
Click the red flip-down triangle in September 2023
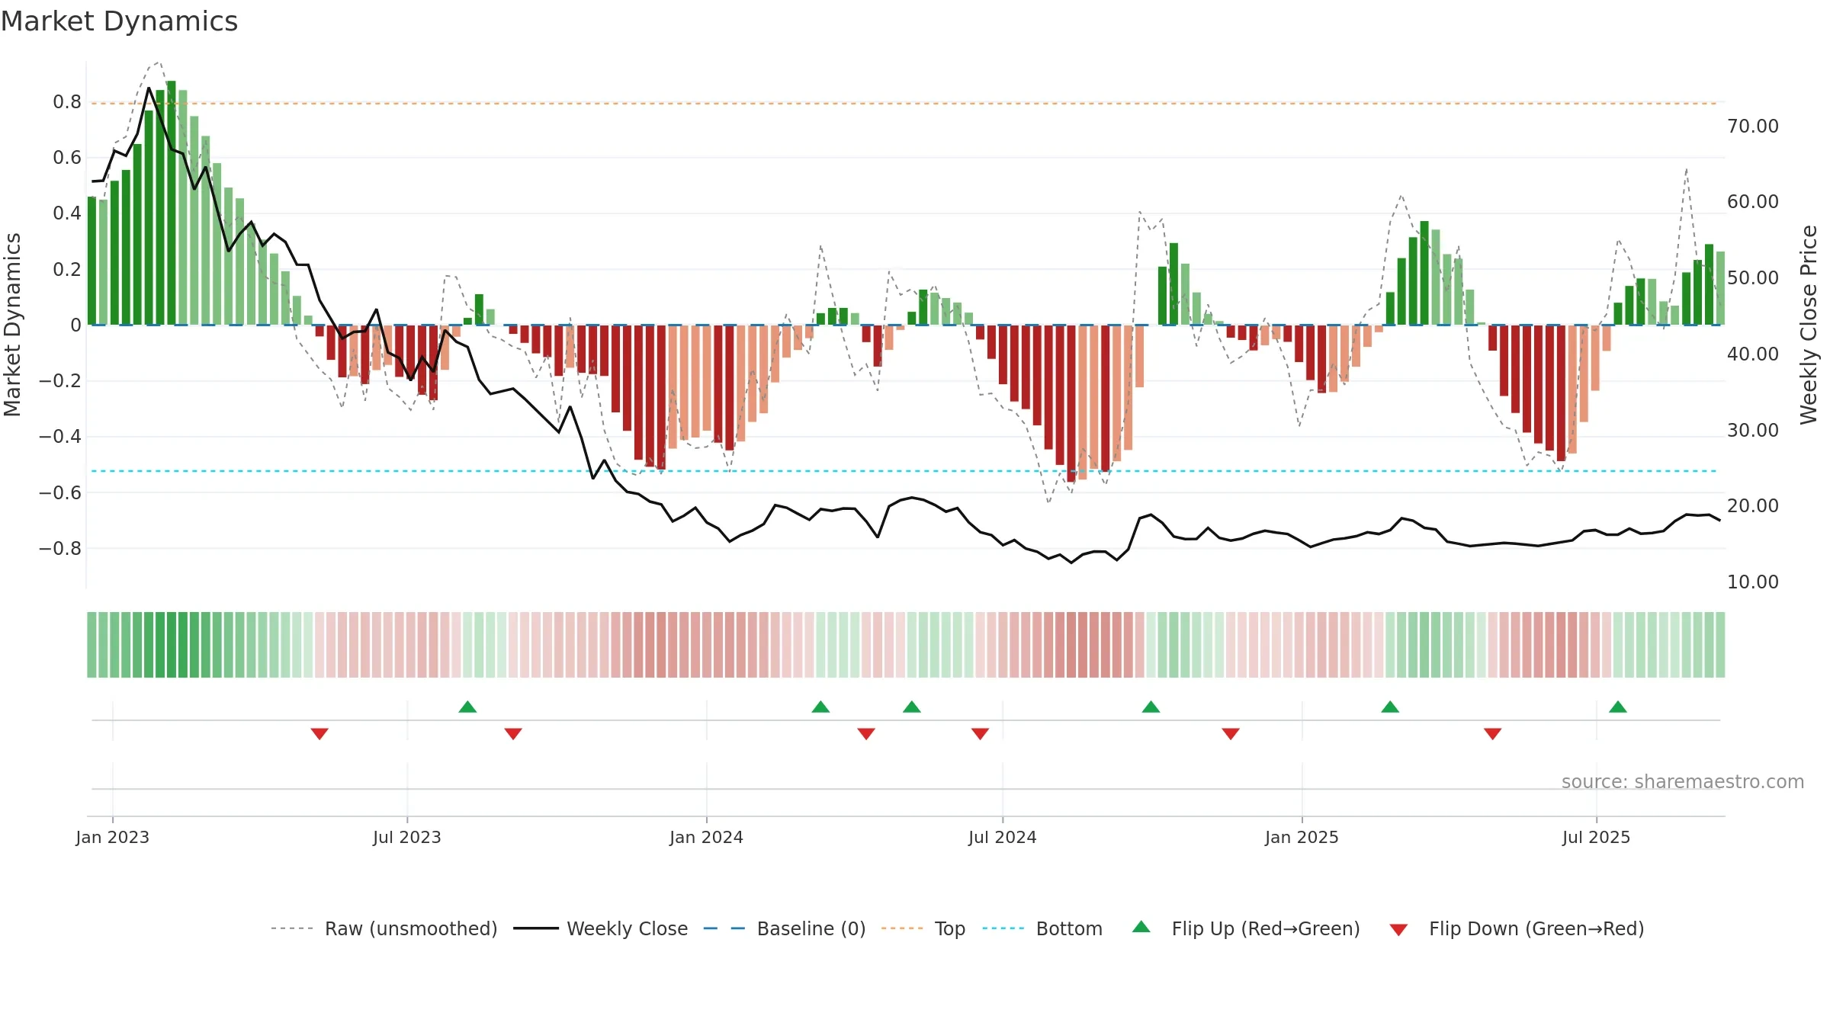(513, 733)
